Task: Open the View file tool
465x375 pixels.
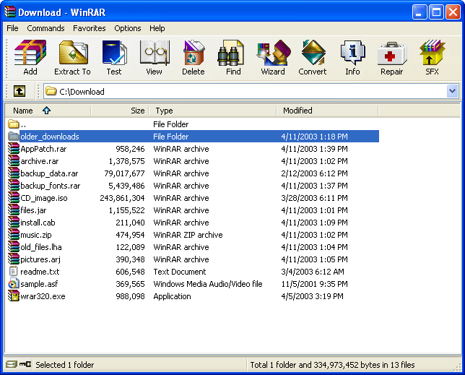Action: click(x=154, y=58)
